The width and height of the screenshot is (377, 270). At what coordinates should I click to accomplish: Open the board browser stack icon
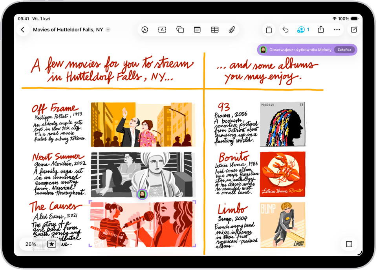[269, 30]
